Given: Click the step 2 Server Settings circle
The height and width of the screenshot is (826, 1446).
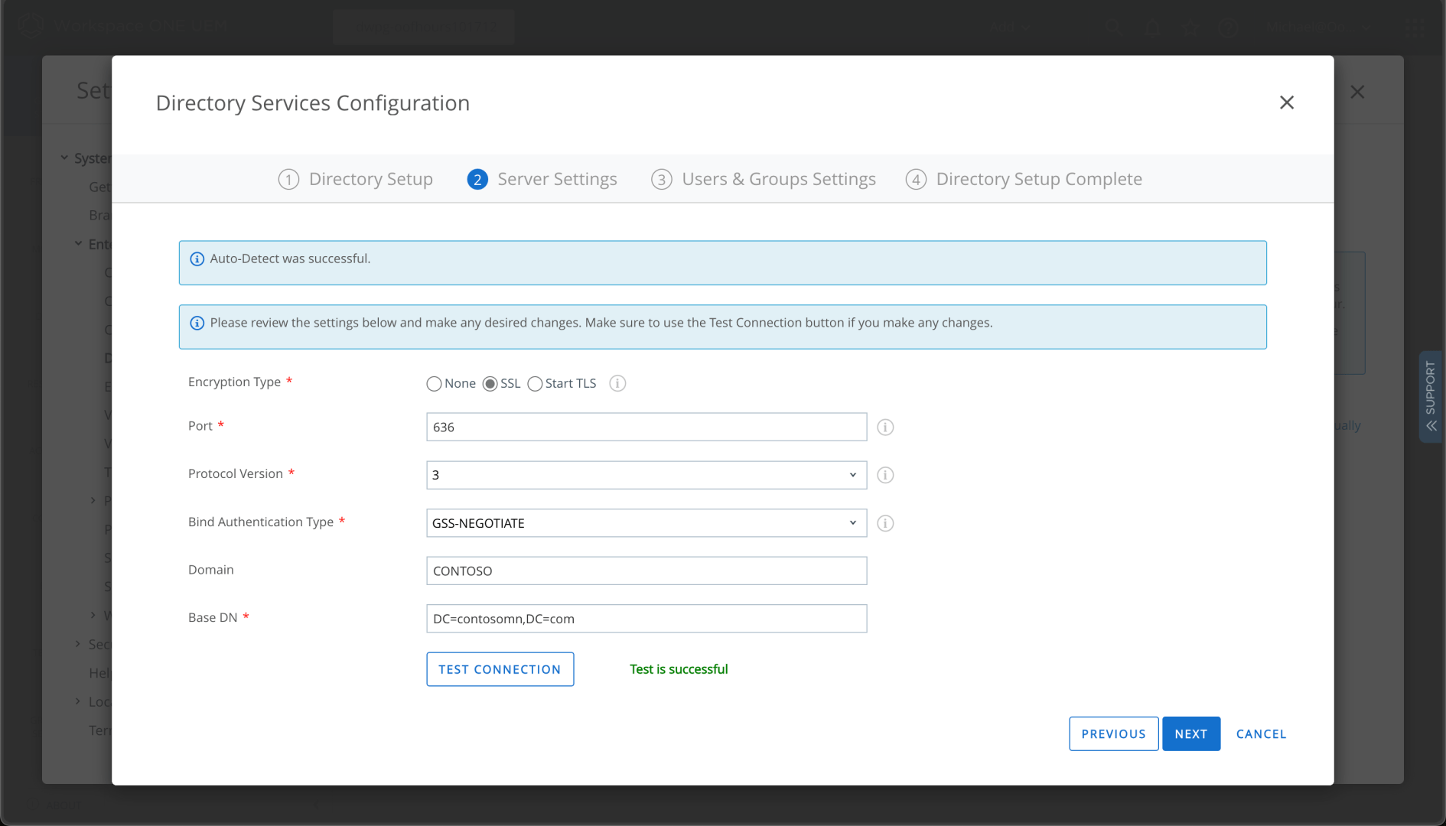Looking at the screenshot, I should [x=477, y=179].
